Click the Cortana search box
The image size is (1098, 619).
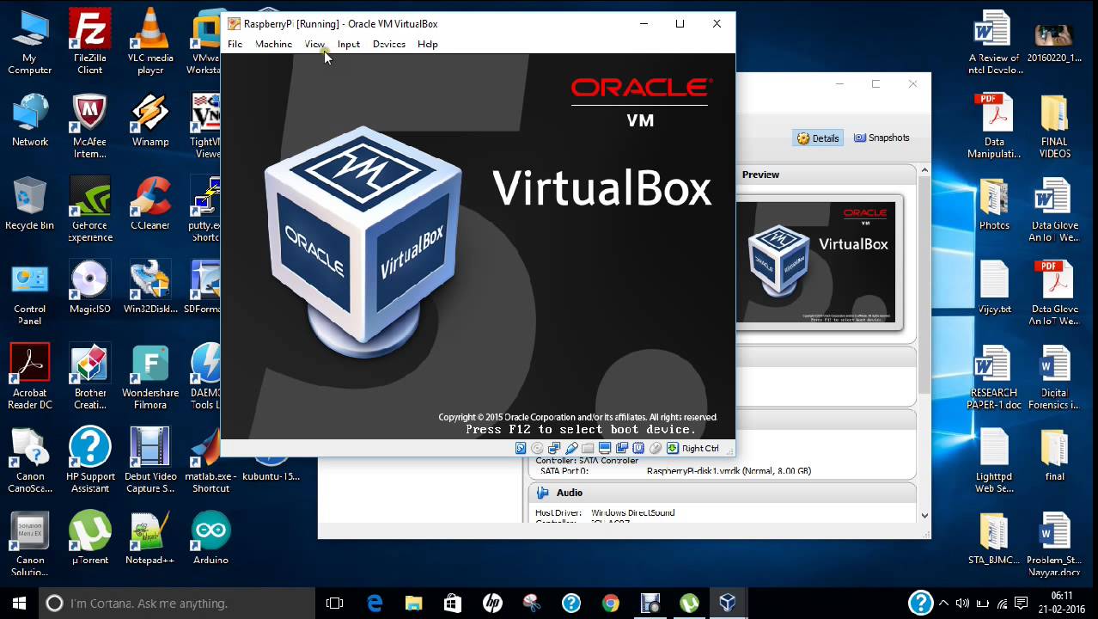coord(177,604)
